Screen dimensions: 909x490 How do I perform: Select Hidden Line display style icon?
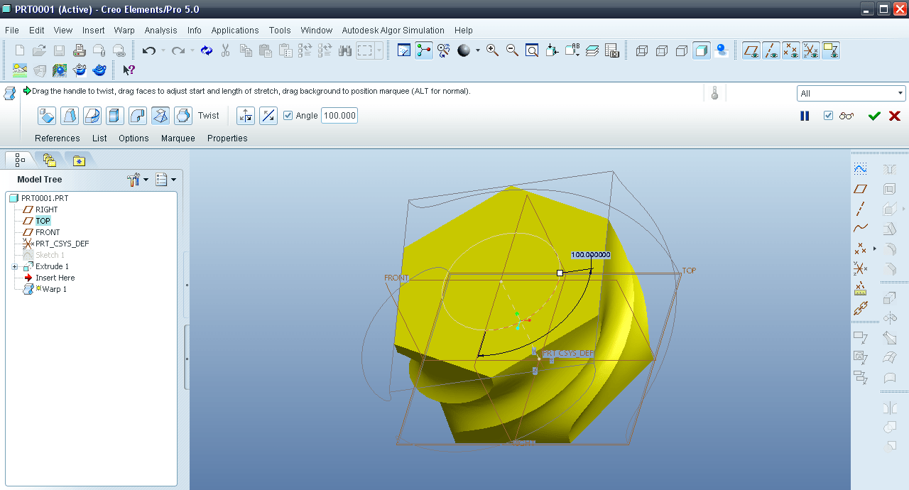pos(662,50)
